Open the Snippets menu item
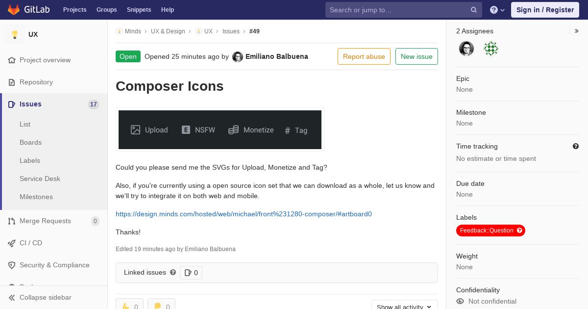 [139, 10]
